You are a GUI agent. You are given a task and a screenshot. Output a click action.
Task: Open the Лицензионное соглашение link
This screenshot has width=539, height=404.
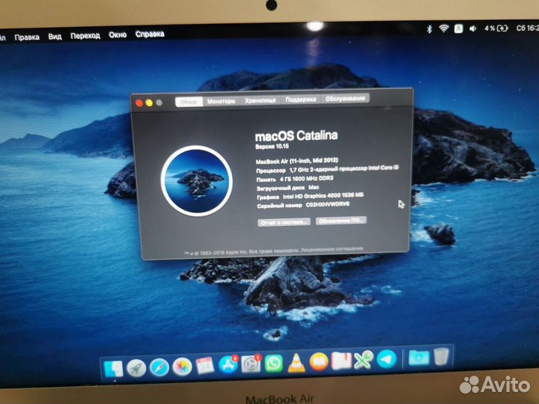click(x=332, y=248)
